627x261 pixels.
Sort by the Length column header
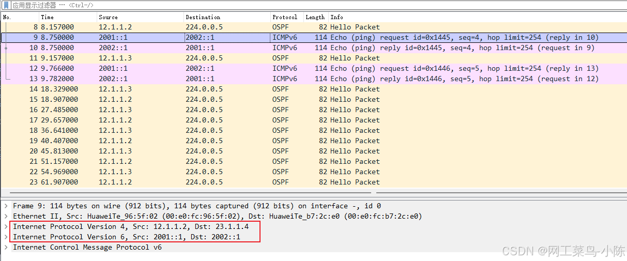(316, 17)
